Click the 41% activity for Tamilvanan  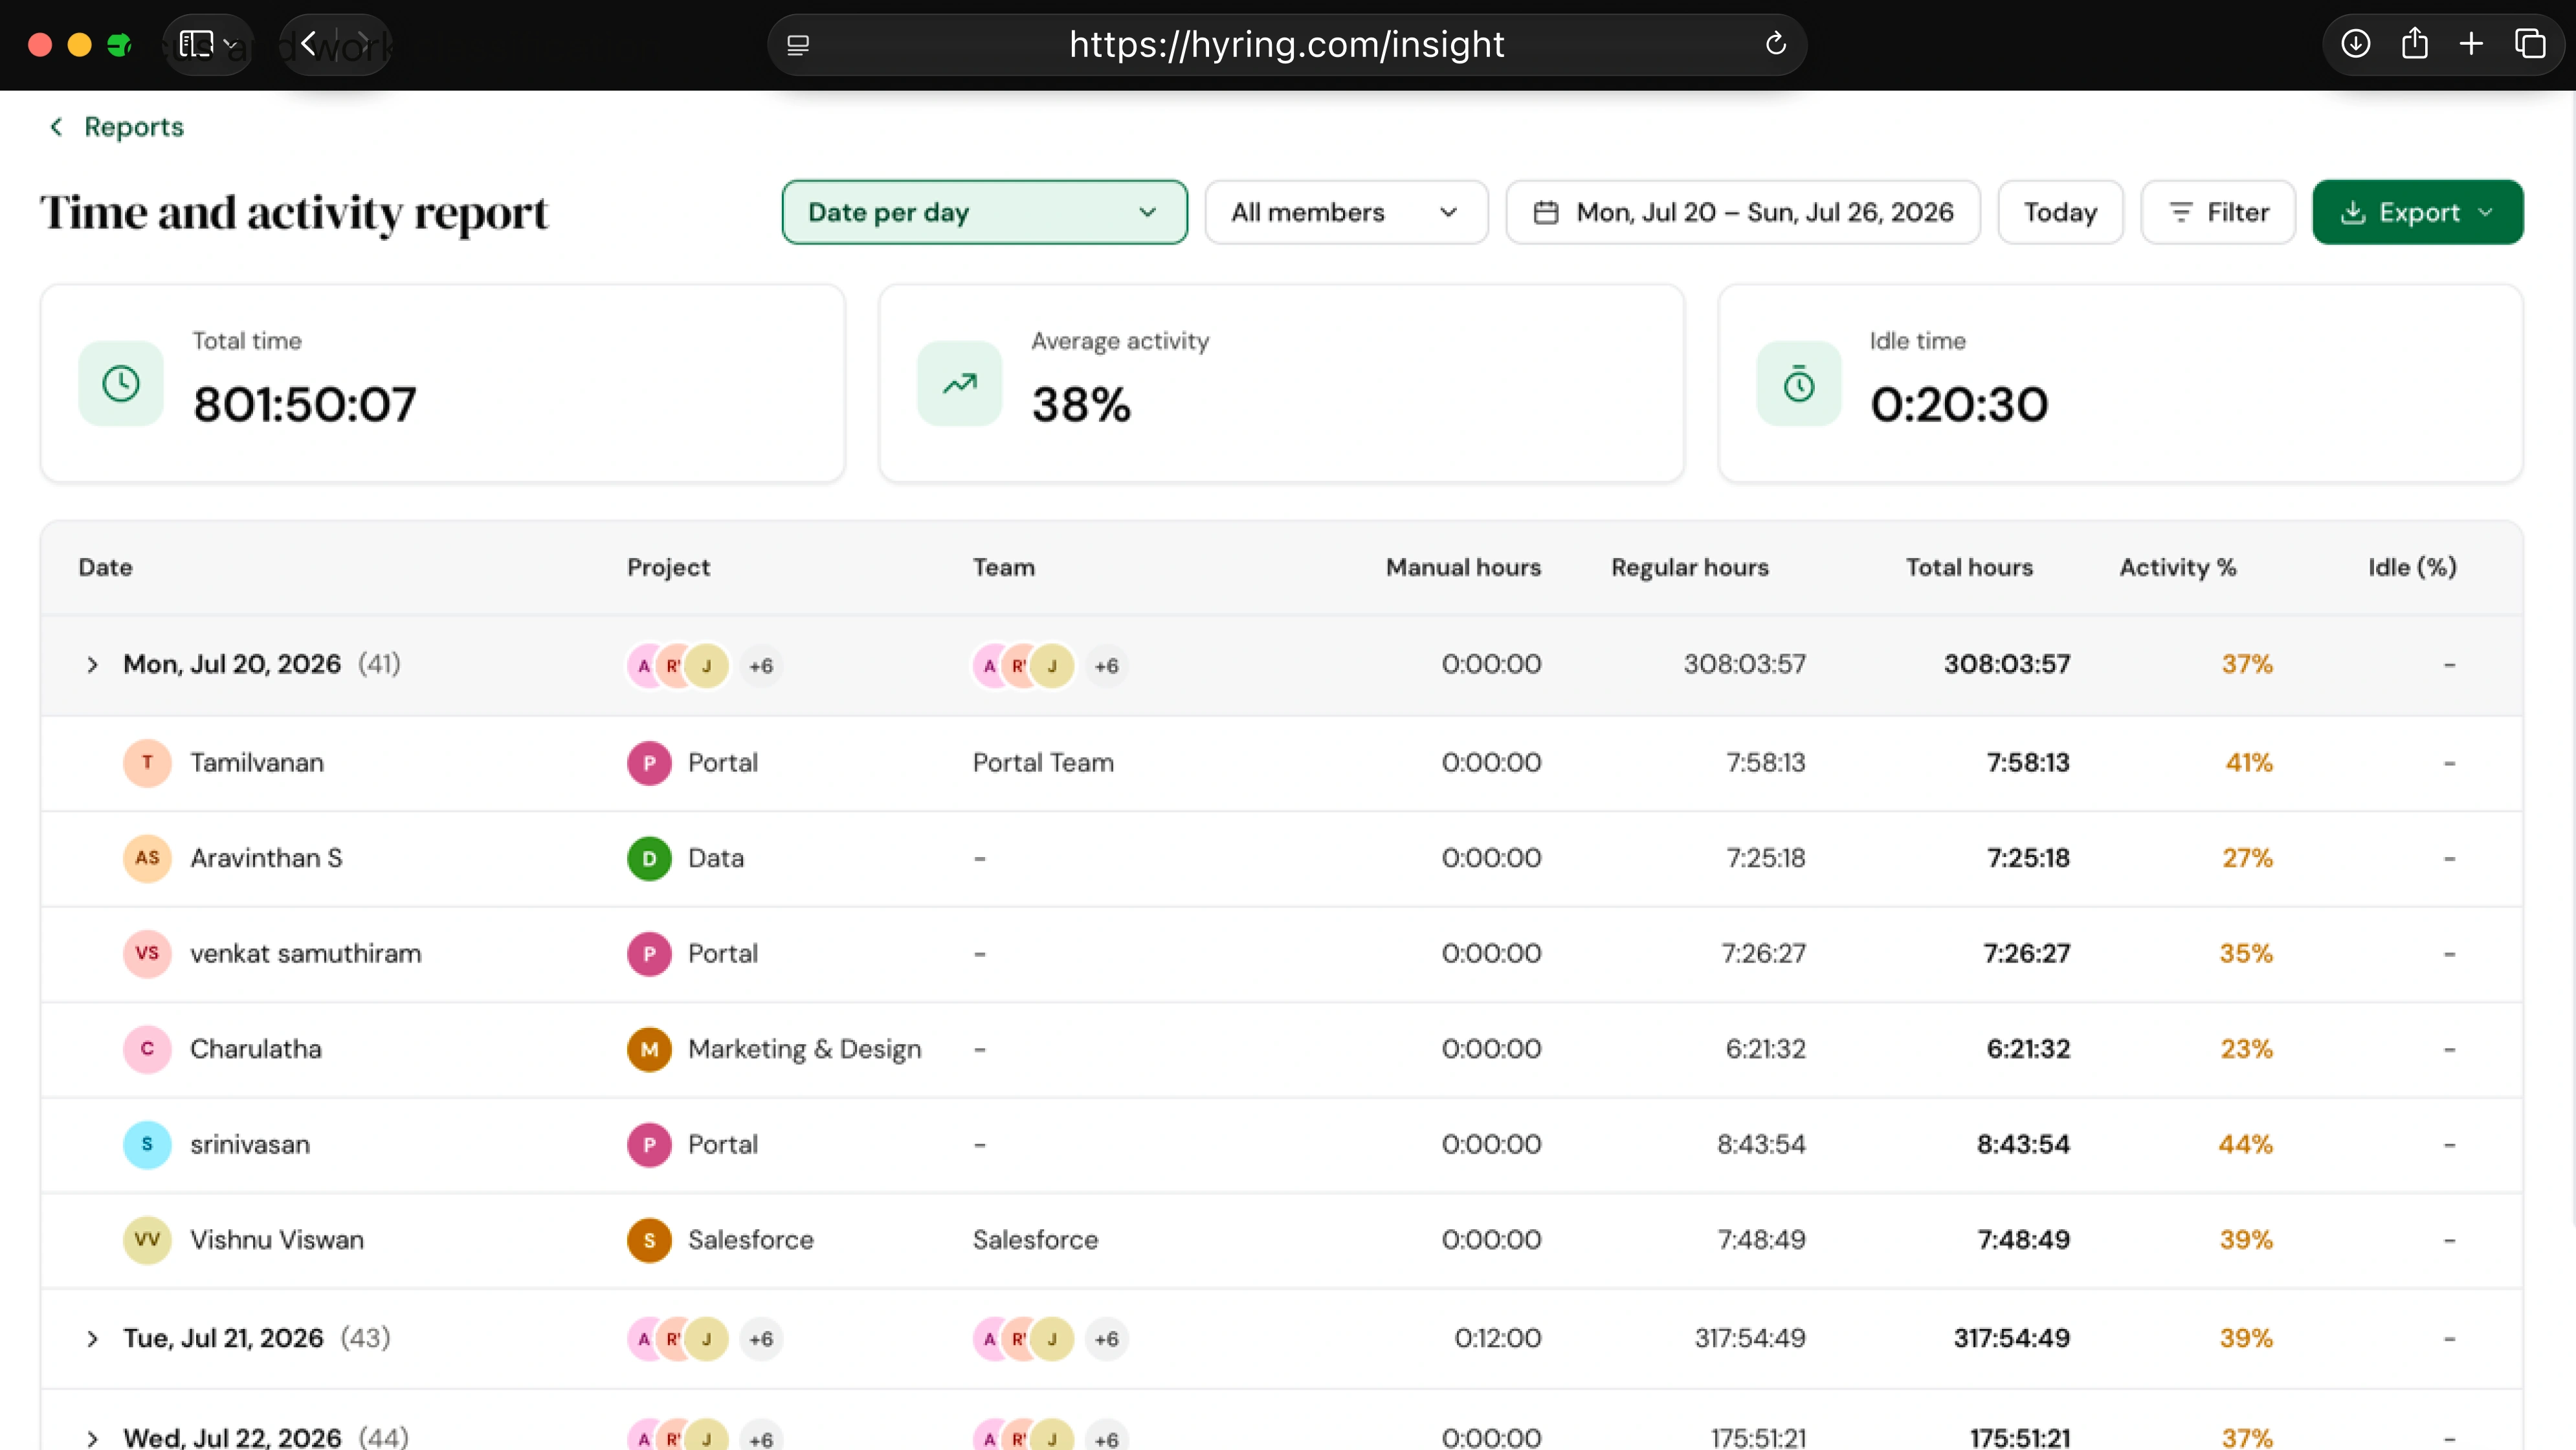[x=2248, y=763]
